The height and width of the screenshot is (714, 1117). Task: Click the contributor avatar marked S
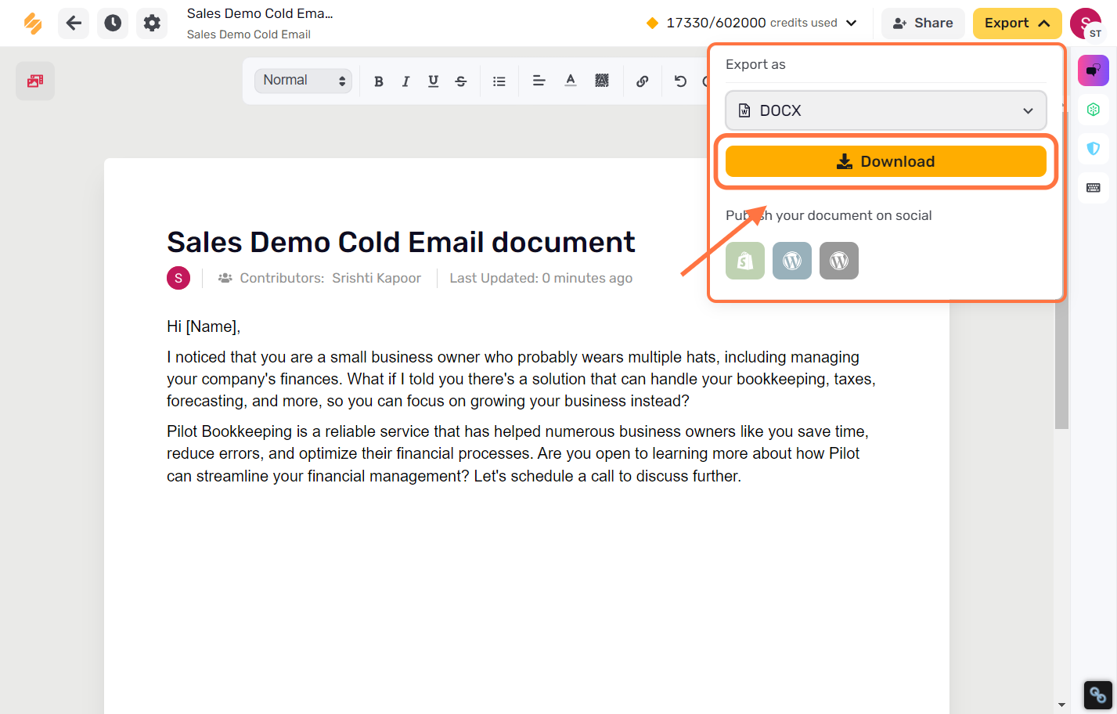pyautogui.click(x=178, y=278)
